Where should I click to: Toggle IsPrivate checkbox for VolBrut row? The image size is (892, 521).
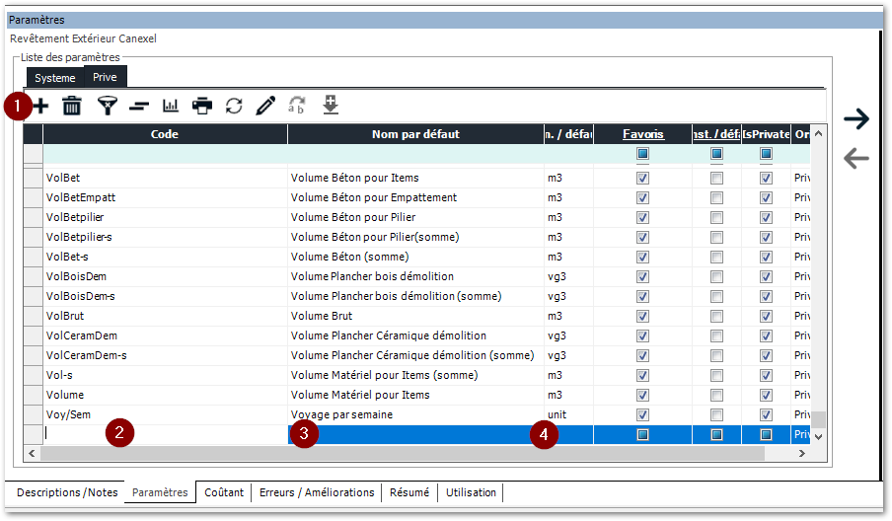click(x=766, y=316)
